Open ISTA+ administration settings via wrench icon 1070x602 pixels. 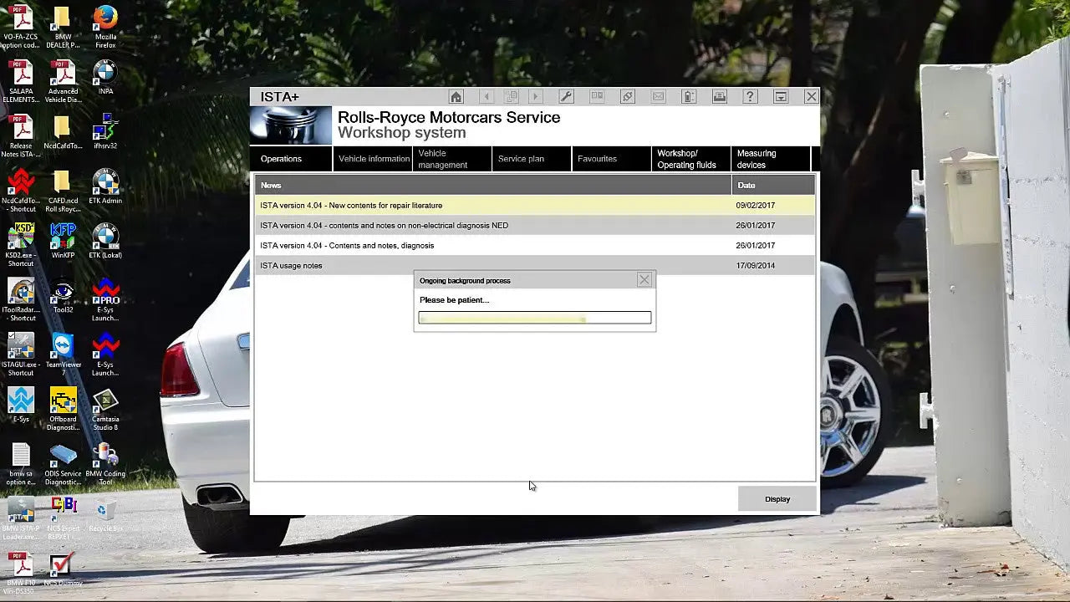point(566,96)
